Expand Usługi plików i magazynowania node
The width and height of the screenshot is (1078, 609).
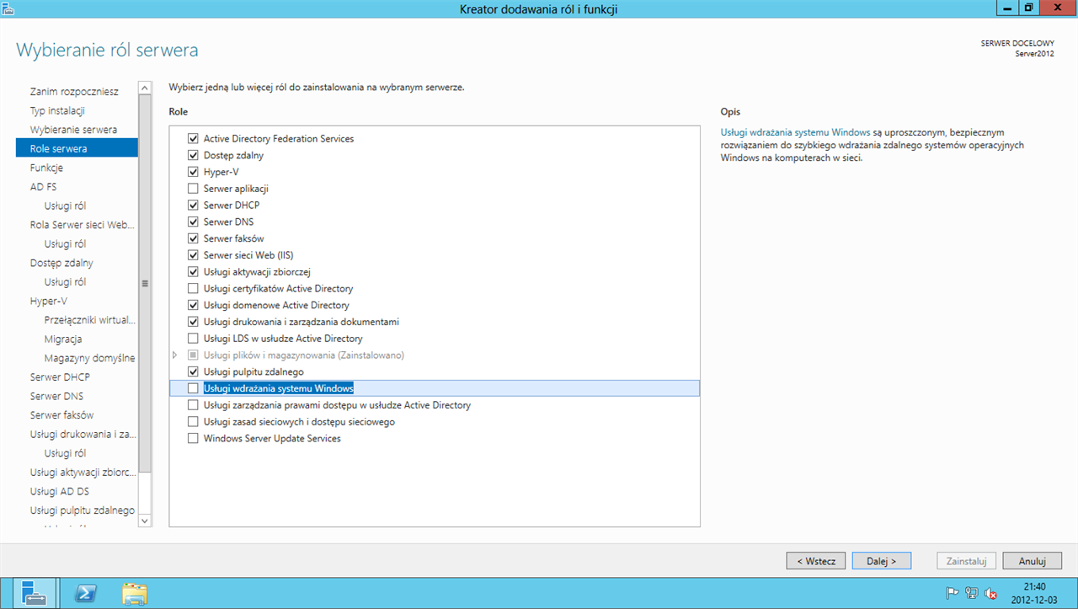coord(175,355)
